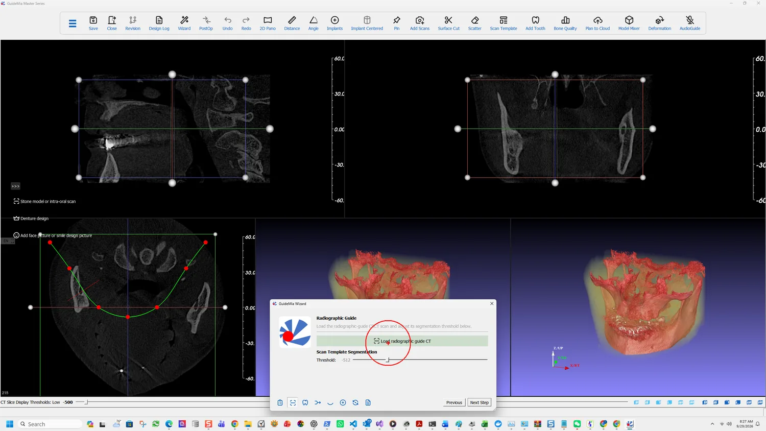Select the Scatter eraser tool
This screenshot has height=431, width=766.
[x=475, y=23]
